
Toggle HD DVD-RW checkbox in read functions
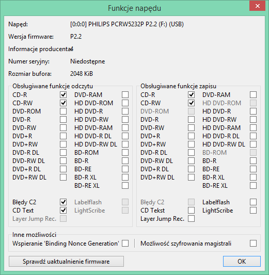click(125, 119)
